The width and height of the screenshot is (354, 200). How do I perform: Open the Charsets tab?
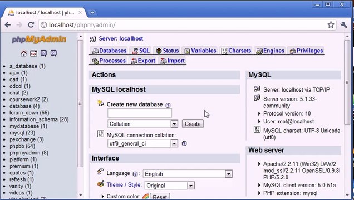(236, 51)
